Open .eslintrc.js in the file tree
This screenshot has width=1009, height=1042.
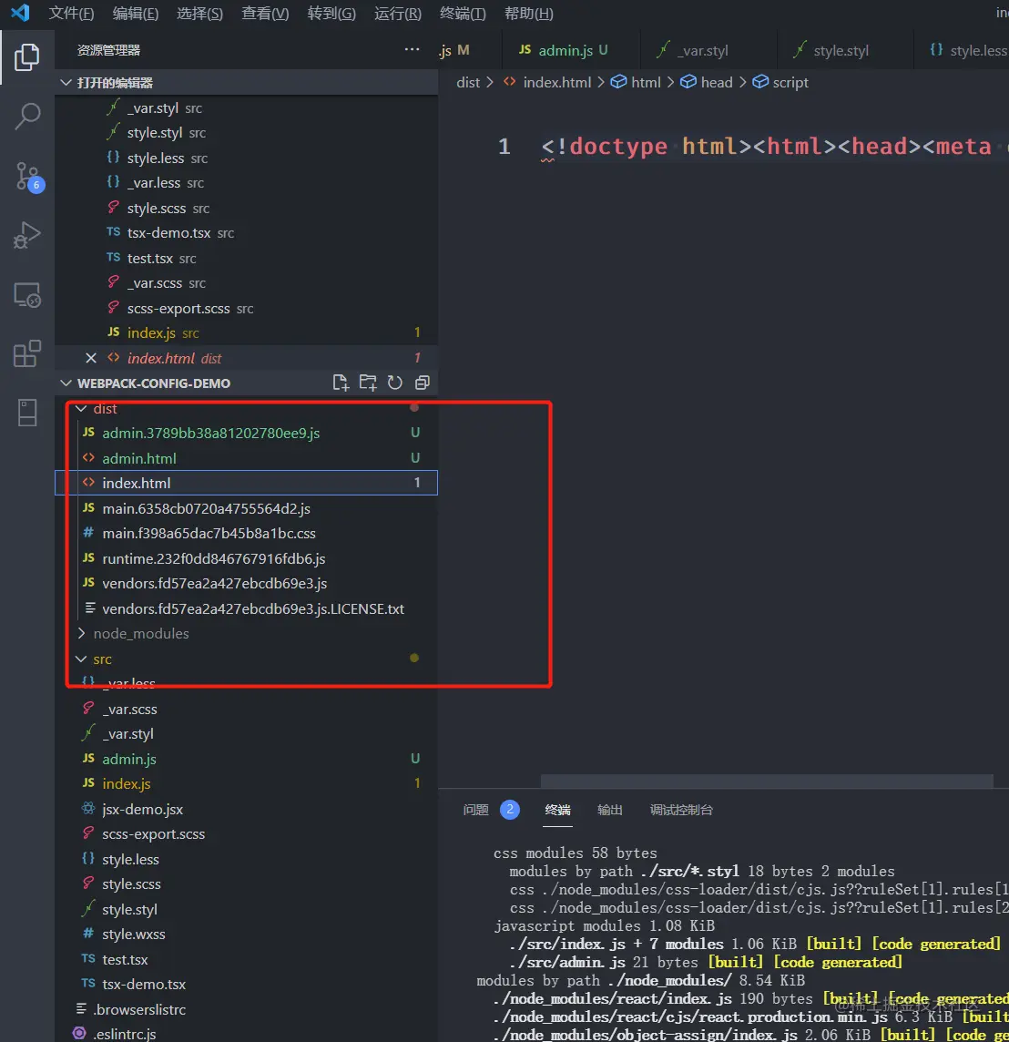(246, 1034)
